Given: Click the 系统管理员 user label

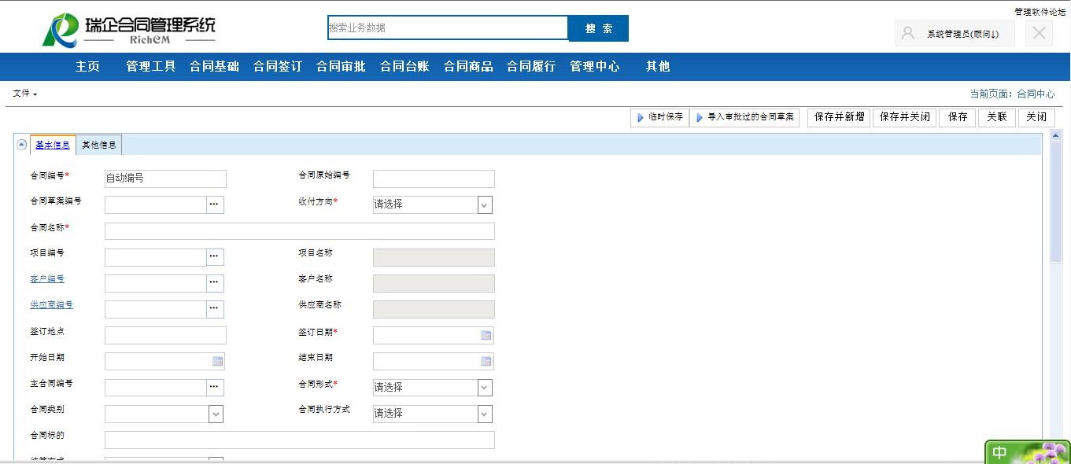Looking at the screenshot, I should point(962,34).
